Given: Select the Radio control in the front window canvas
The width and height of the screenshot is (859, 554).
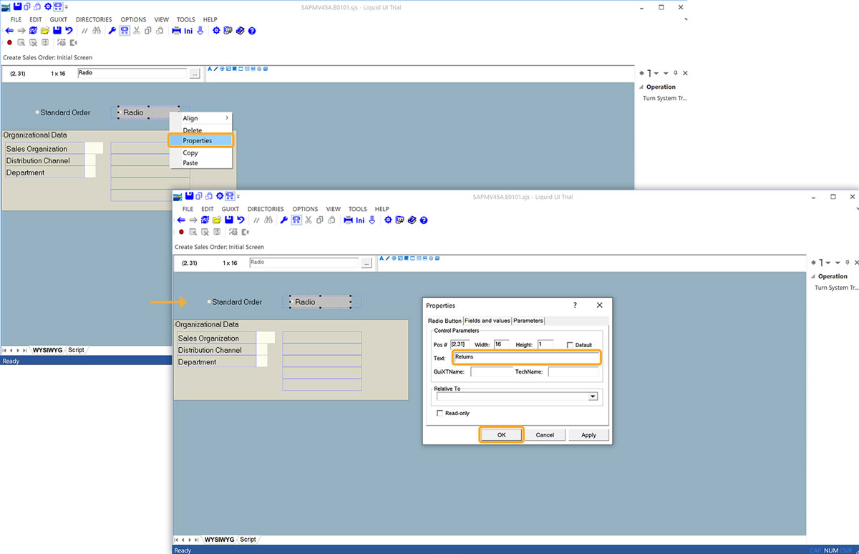Looking at the screenshot, I should pos(321,302).
